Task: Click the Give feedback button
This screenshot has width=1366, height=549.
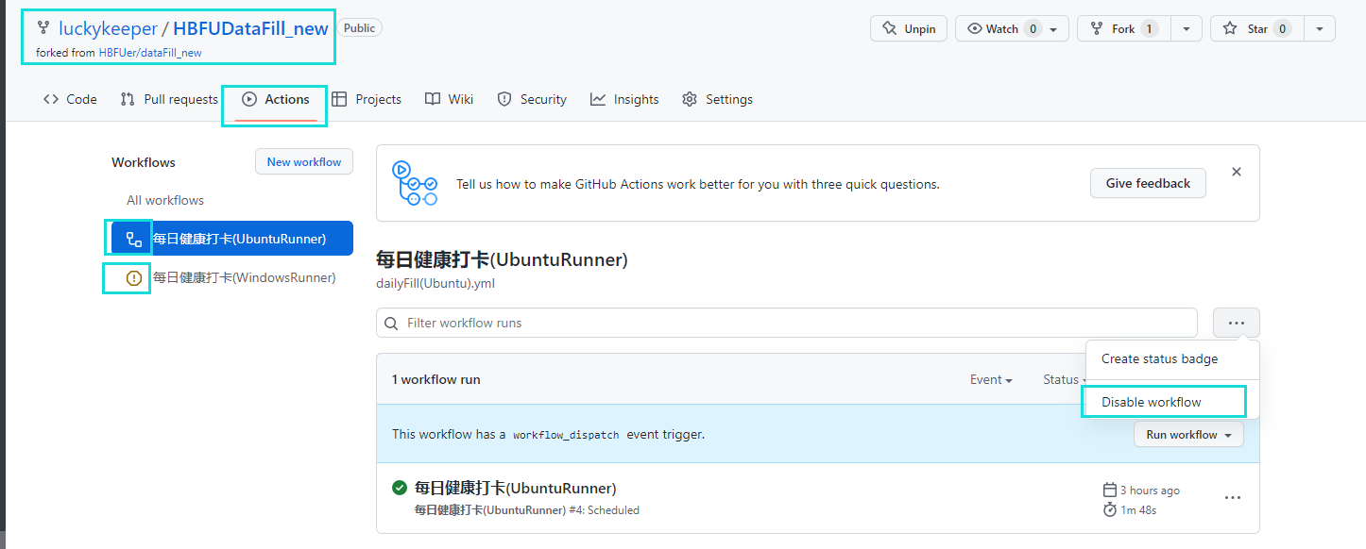Action: [1148, 183]
